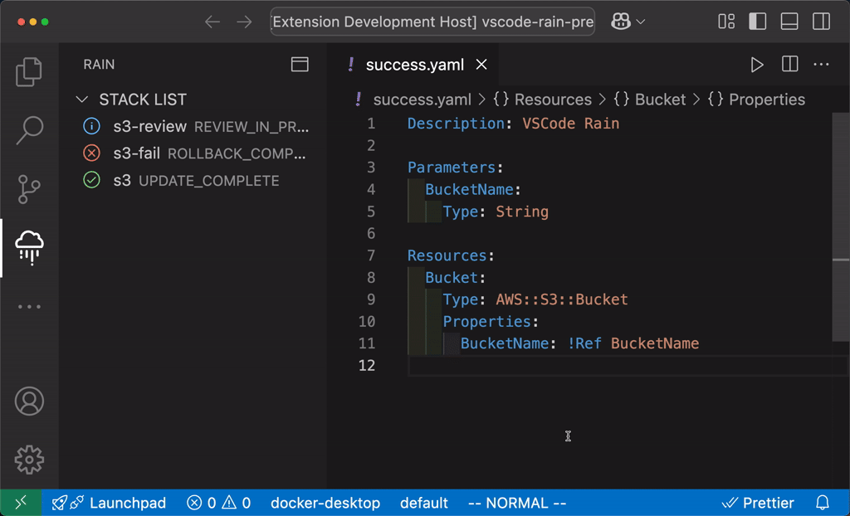Click the s3-fail error status icon
The width and height of the screenshot is (850, 516).
pos(91,153)
